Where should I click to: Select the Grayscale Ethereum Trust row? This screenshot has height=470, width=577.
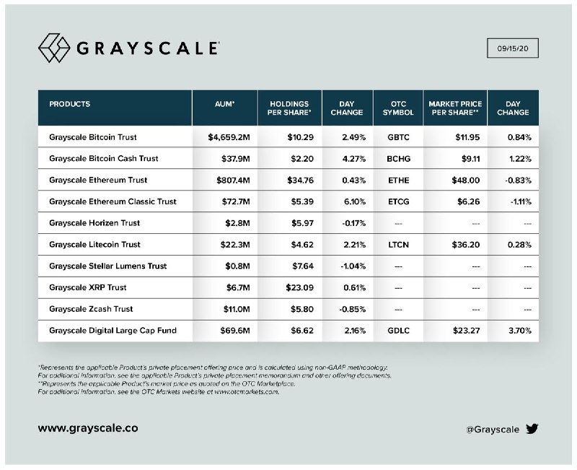click(98, 180)
